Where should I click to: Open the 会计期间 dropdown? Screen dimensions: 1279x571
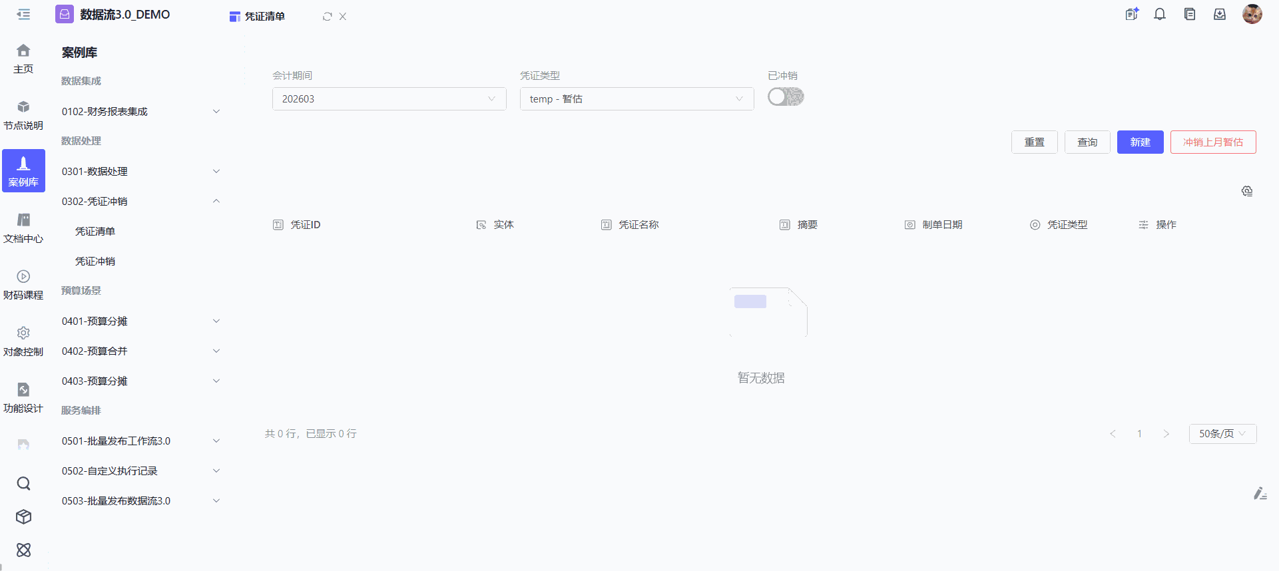[389, 99]
